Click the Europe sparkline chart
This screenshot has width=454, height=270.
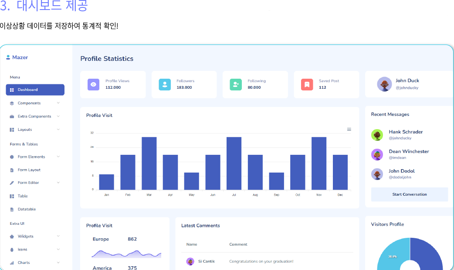126,254
